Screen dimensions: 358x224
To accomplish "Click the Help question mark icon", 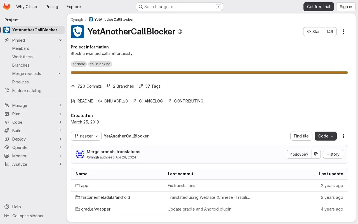I will (x=7, y=207).
